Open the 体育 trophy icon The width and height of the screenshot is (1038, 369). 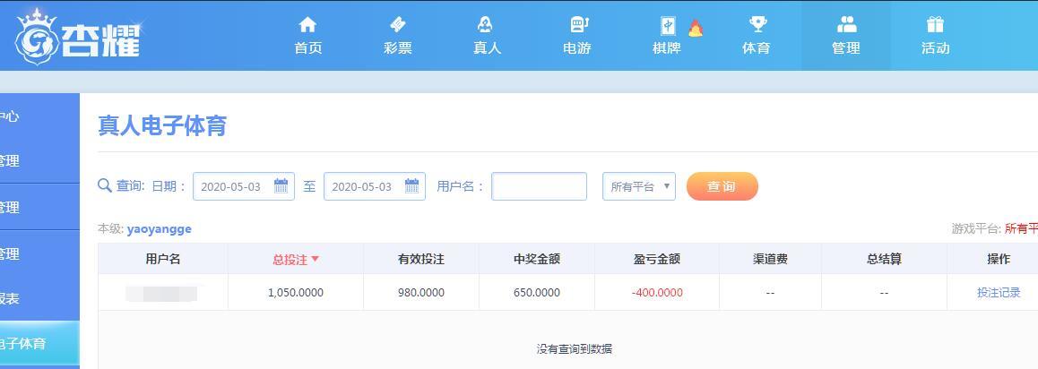757,25
